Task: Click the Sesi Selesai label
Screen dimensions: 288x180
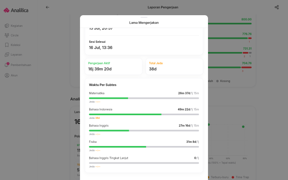Action: (x=97, y=42)
